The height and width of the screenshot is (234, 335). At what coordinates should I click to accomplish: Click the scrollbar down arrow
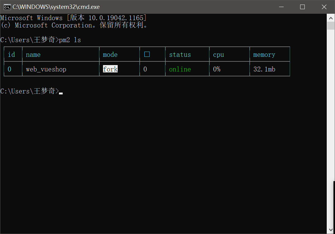[331, 229]
